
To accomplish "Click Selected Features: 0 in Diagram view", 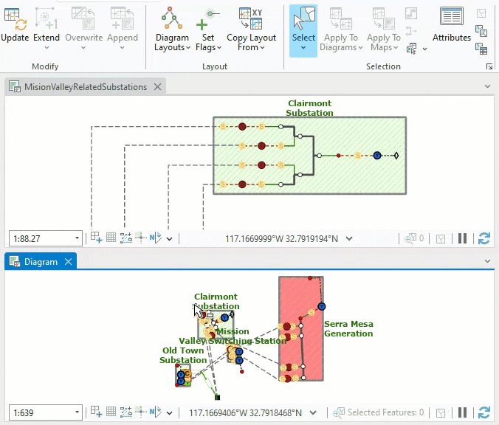I will click(378, 412).
